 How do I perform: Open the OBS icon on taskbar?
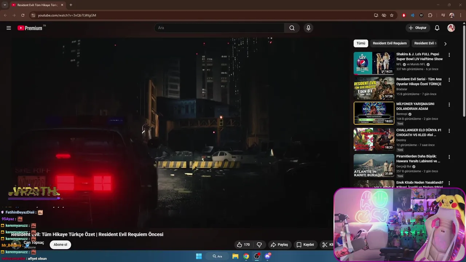[257, 256]
